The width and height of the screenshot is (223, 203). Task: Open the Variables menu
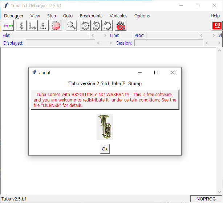[118, 16]
